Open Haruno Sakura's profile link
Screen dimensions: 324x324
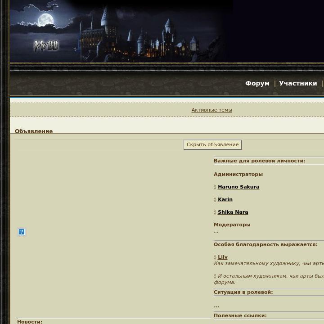click(238, 187)
